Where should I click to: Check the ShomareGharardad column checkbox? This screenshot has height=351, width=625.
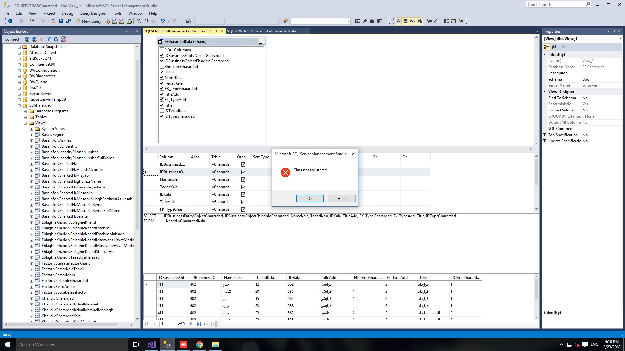pyautogui.click(x=162, y=67)
